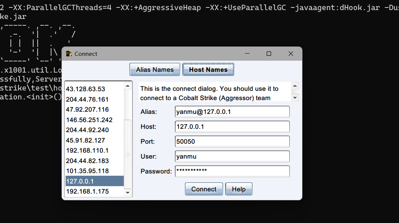The height and width of the screenshot is (223, 399).
Task: Select host 204.44.82.183 in the list
Action: click(x=95, y=161)
